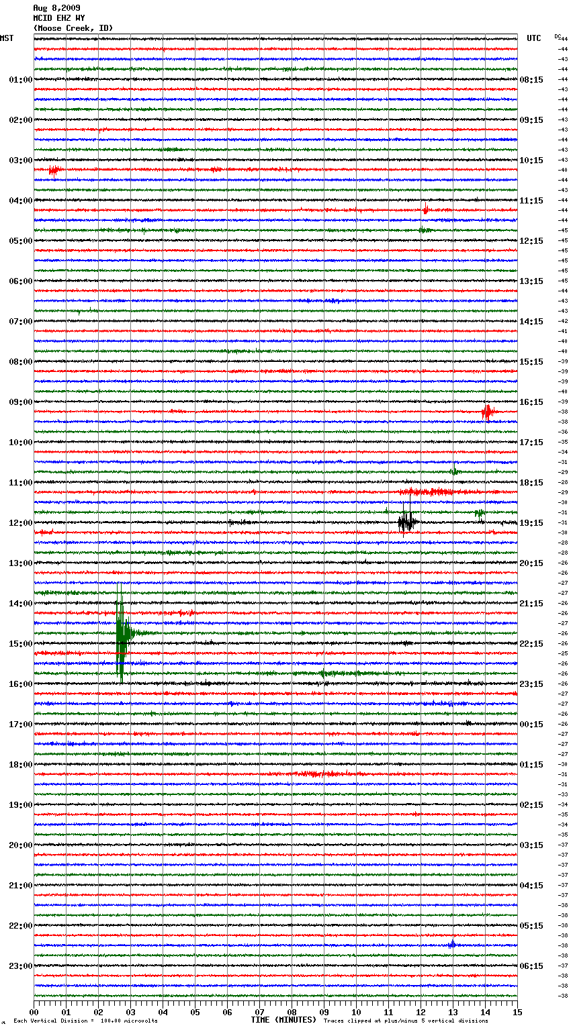Click the small blue event on the 22:30 trace
The image size is (571, 1030).
pos(452,944)
